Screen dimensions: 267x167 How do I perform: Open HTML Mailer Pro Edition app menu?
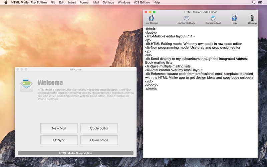(x=29, y=2)
